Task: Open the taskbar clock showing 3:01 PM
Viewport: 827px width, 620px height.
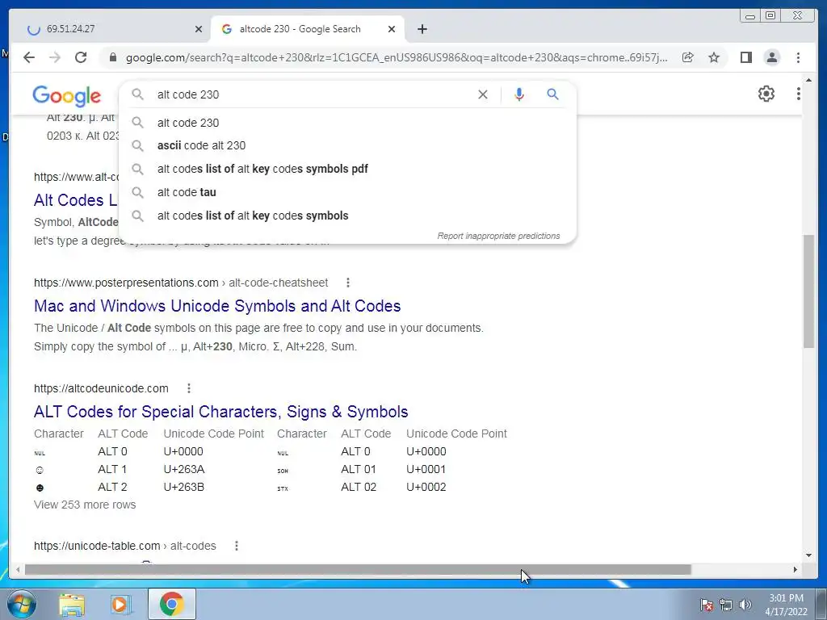Action: pos(786,605)
